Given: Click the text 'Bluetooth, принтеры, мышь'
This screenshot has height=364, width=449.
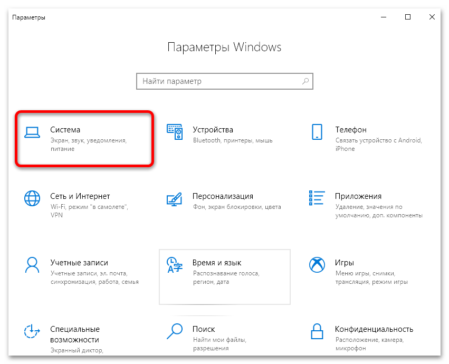Looking at the screenshot, I should [233, 140].
